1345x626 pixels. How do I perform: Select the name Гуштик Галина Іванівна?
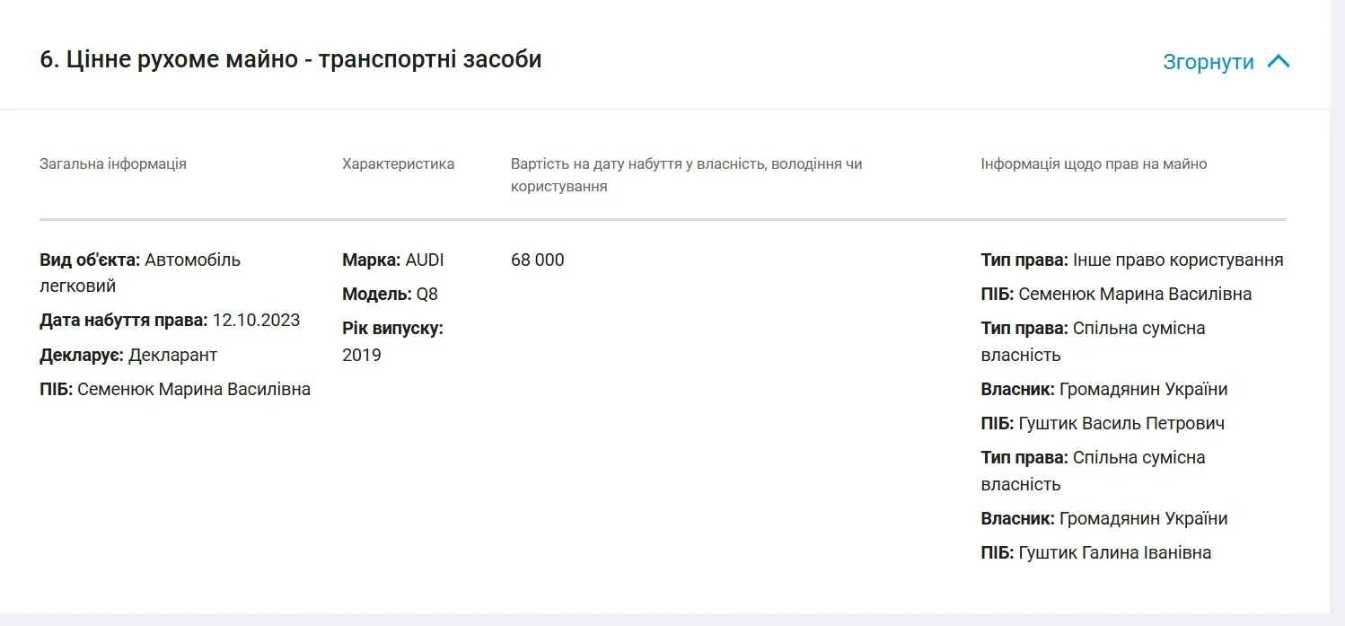pyautogui.click(x=1114, y=552)
